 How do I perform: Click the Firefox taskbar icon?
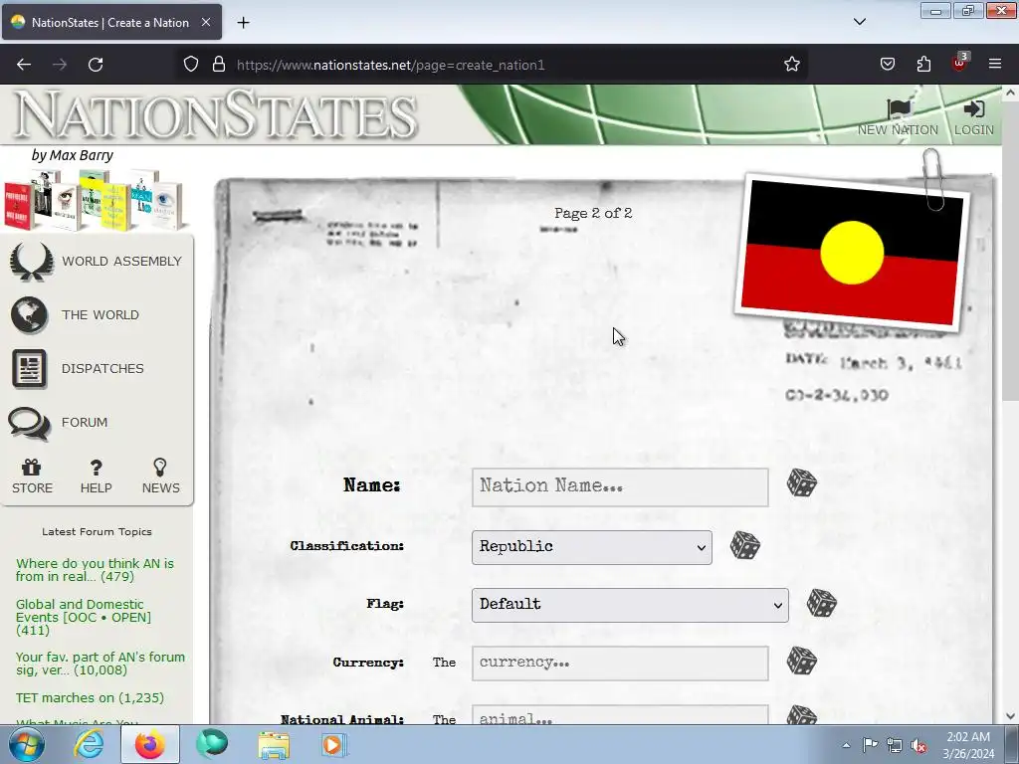point(149,744)
